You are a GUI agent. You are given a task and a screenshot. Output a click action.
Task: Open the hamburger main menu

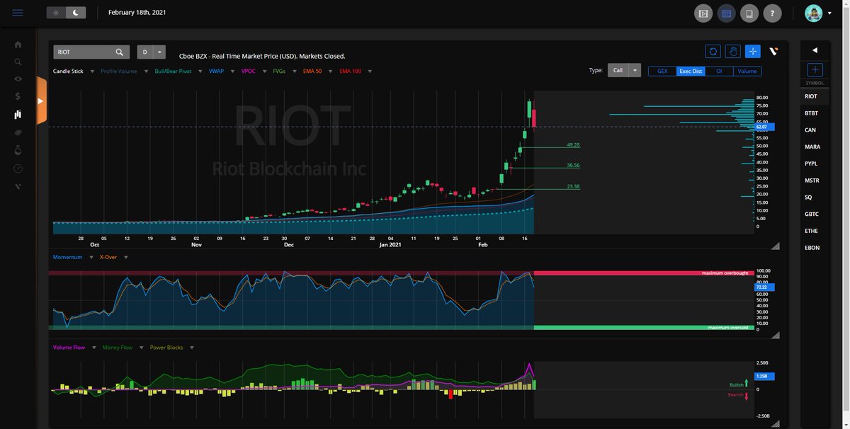[x=18, y=13]
